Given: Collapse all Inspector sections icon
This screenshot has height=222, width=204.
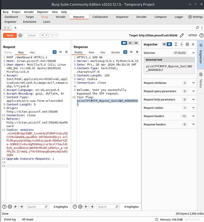Looking at the screenshot, I should pyautogui.click(x=182, y=44).
